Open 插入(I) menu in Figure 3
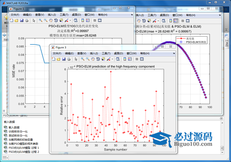This screenshot has height=162, width=231. pyautogui.click(x=94, y=53)
